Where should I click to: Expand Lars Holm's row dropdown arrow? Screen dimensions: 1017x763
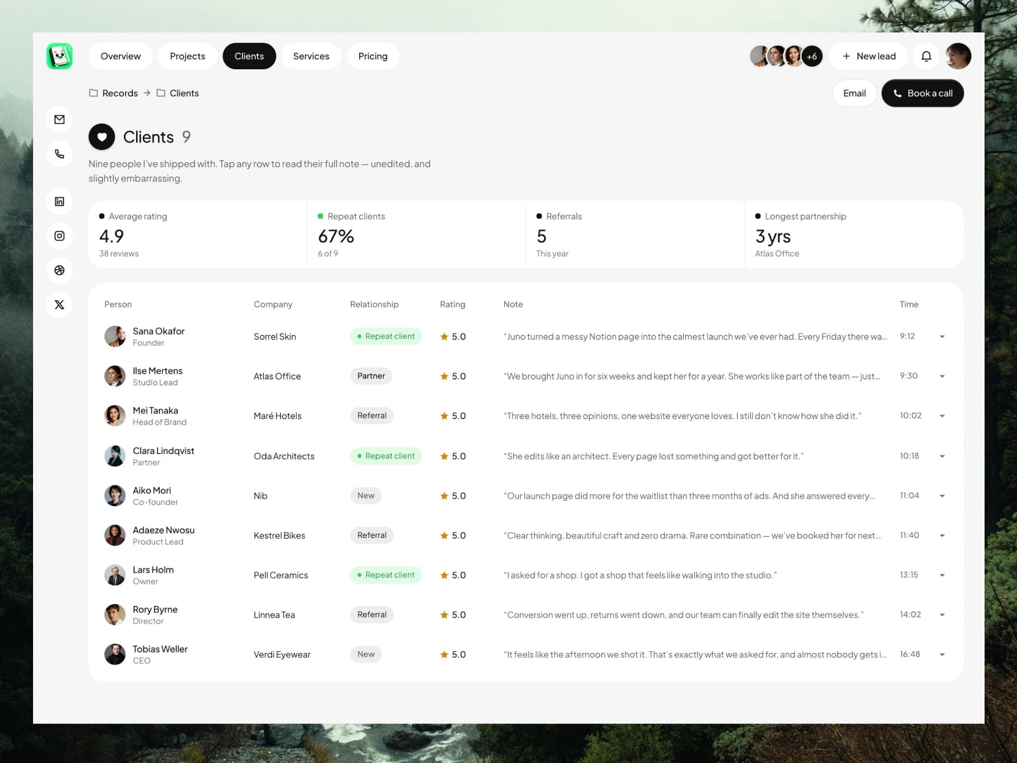(x=942, y=575)
